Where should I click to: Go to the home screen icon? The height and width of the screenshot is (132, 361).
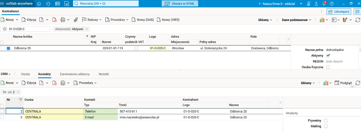[39, 4]
